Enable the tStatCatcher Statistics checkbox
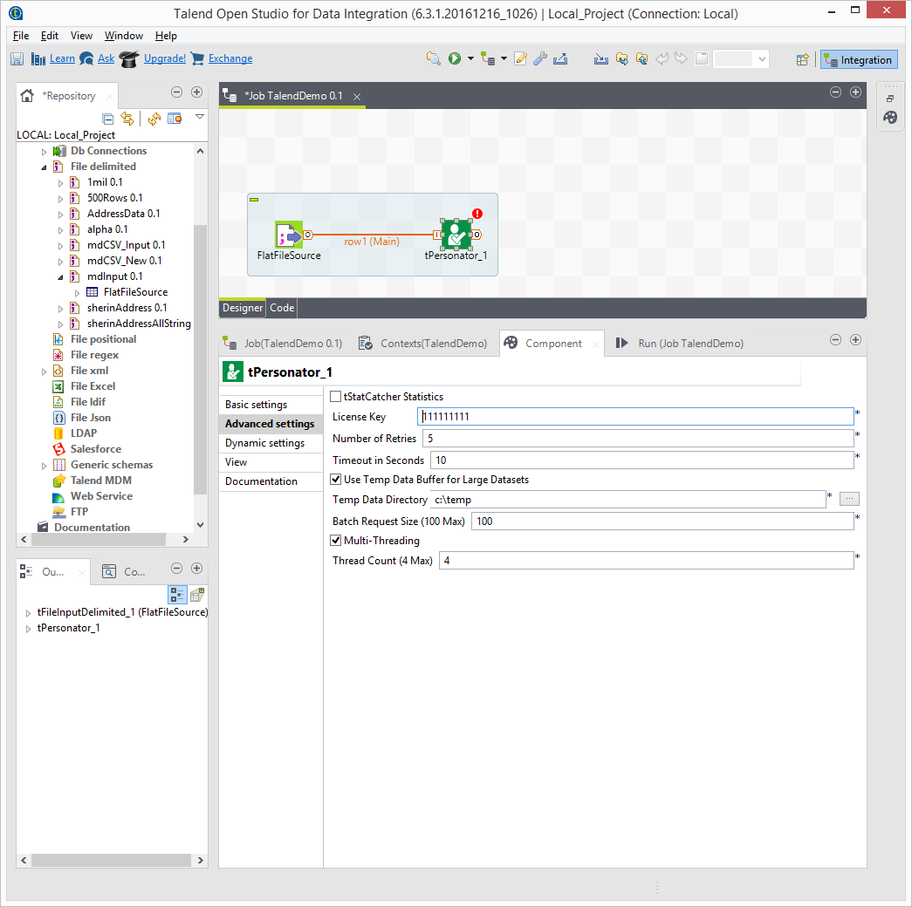Image resolution: width=912 pixels, height=907 pixels. [x=336, y=397]
